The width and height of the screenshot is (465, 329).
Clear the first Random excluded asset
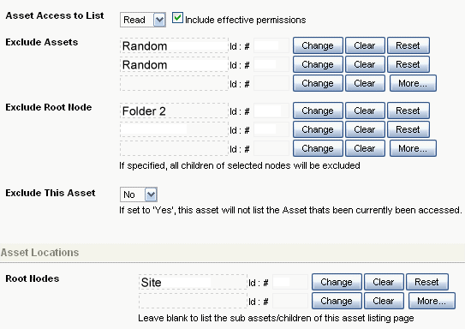[365, 45]
